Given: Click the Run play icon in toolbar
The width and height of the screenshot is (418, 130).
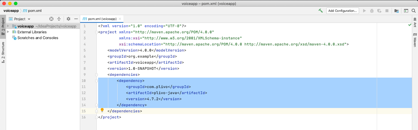Looking at the screenshot, I should 365,11.
